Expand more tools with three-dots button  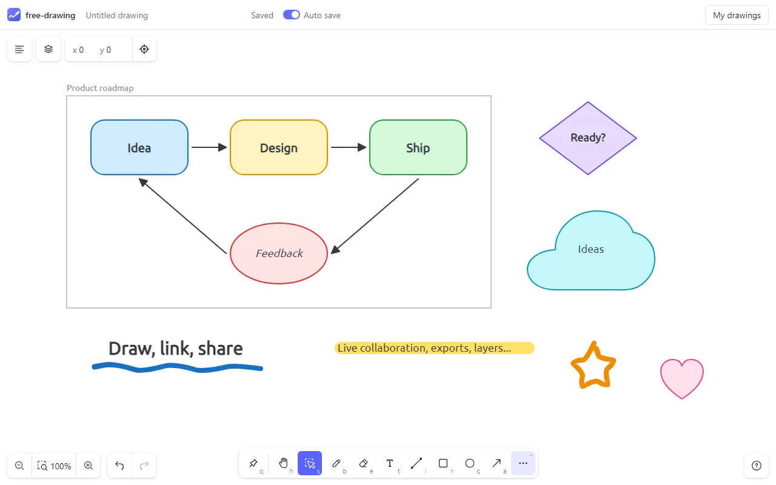(x=523, y=463)
